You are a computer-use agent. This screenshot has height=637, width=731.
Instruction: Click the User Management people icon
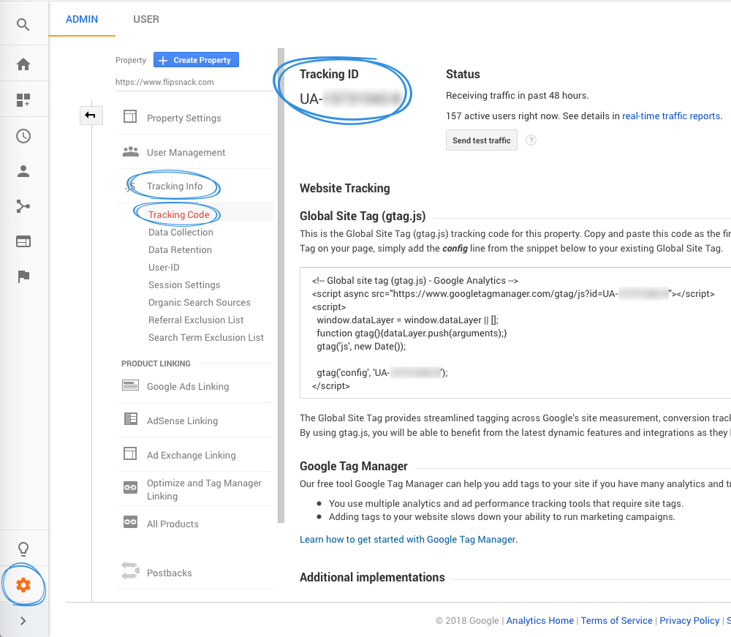[131, 151]
